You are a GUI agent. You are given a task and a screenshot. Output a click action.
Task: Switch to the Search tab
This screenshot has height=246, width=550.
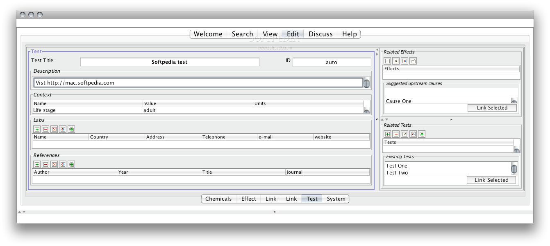coord(242,34)
